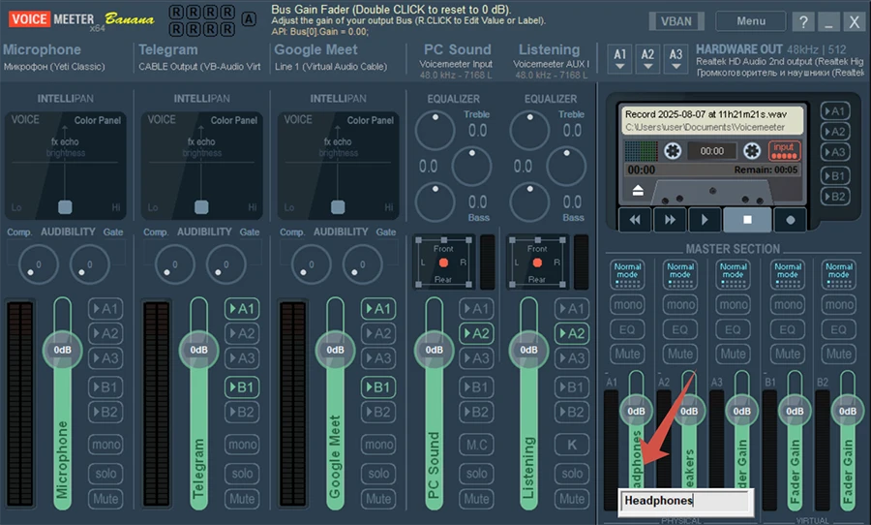Disable B1 routing on Telegram strip
Viewport: 871px width, 525px height.
click(x=241, y=387)
